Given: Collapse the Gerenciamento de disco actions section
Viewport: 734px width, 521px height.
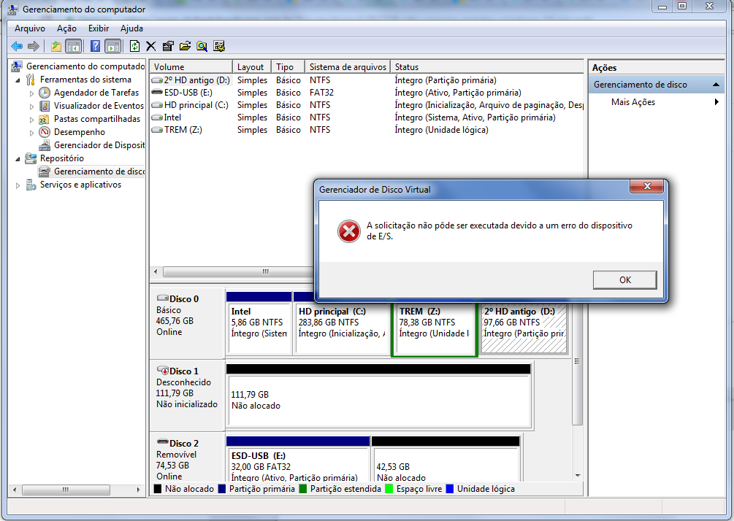Looking at the screenshot, I should tap(716, 85).
